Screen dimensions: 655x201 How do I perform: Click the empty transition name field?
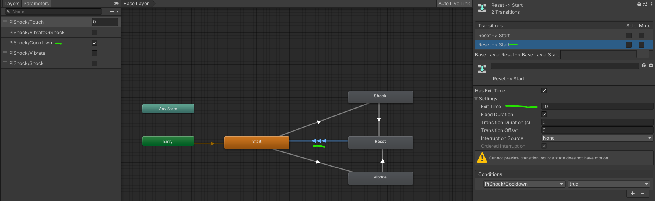565,65
